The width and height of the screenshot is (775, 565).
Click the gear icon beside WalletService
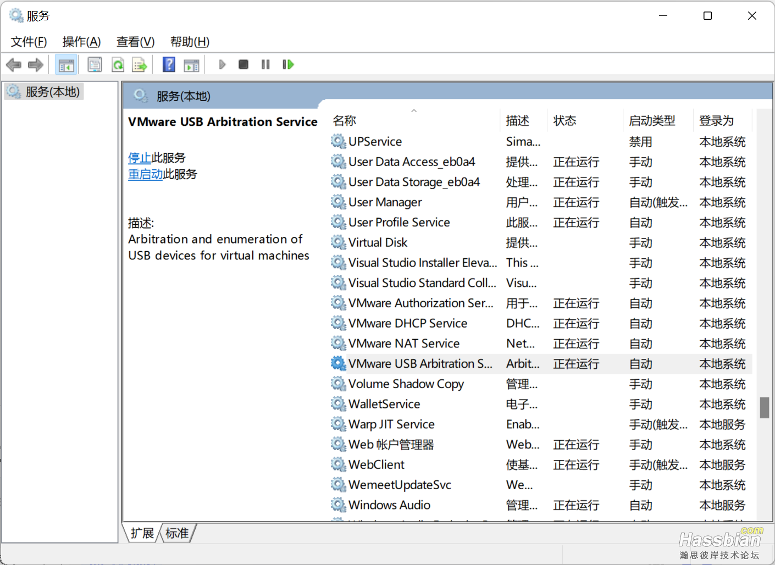tap(338, 404)
